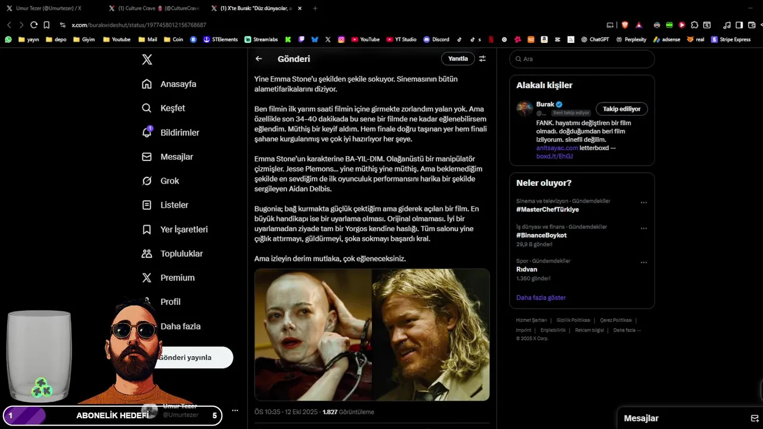
Task: Reload the page
Action: 34,25
